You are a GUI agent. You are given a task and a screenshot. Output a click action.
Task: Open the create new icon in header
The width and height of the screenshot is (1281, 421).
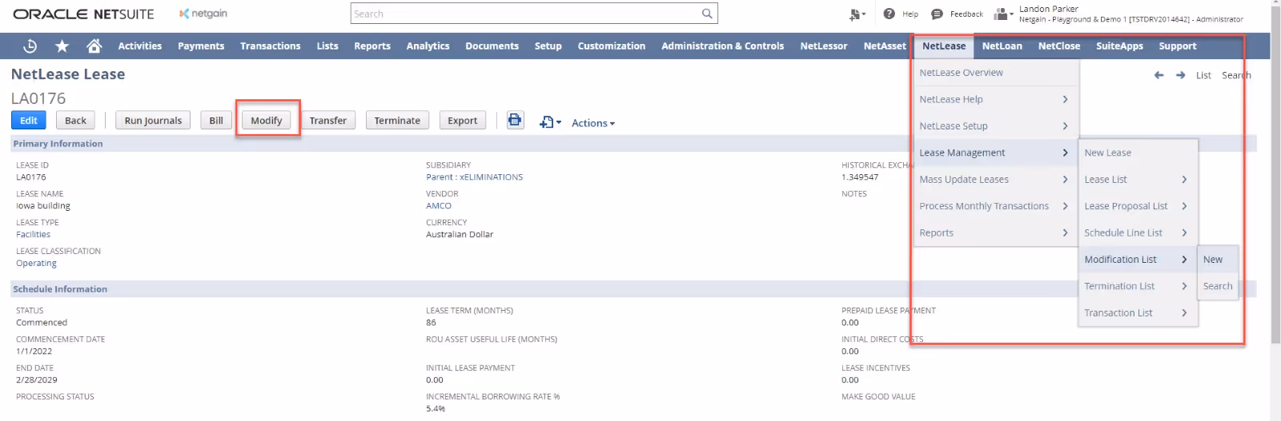857,14
